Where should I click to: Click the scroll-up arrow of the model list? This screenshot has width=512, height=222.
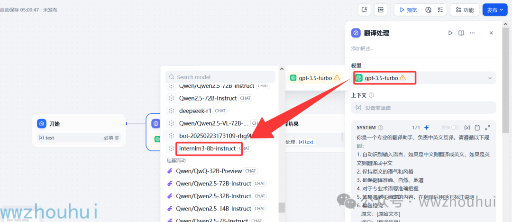pos(282,68)
